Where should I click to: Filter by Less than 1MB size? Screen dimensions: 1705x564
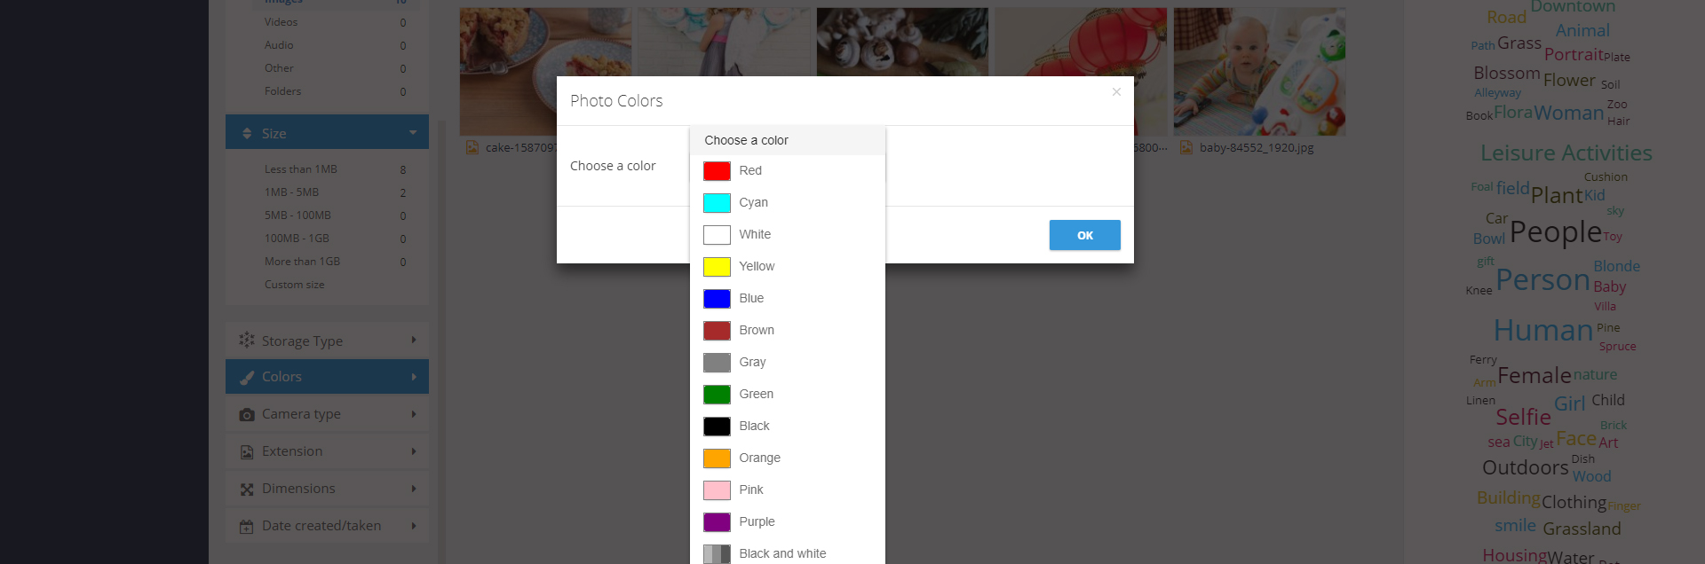click(x=300, y=169)
